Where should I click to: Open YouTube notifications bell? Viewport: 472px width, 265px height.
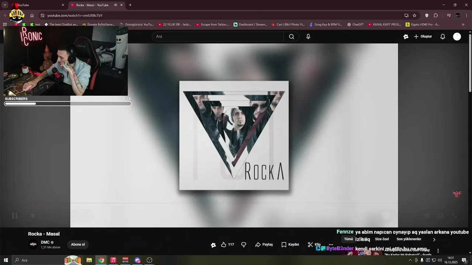(443, 36)
